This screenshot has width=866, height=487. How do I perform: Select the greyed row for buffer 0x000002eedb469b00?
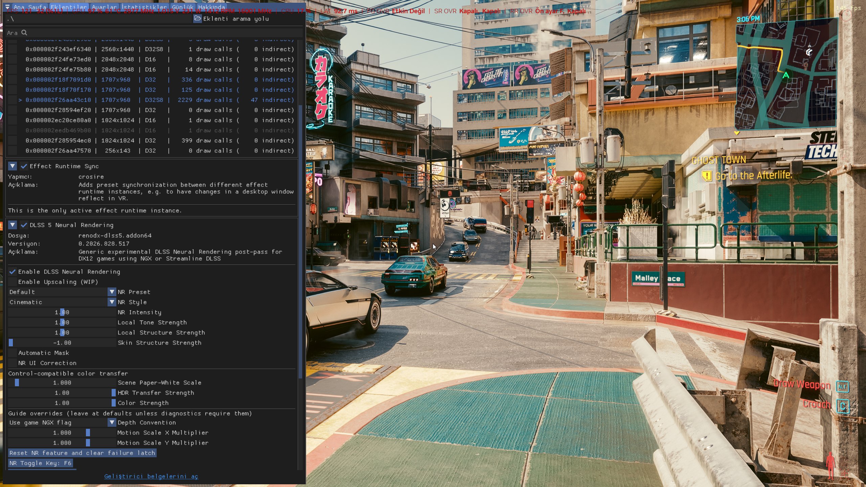click(x=160, y=130)
